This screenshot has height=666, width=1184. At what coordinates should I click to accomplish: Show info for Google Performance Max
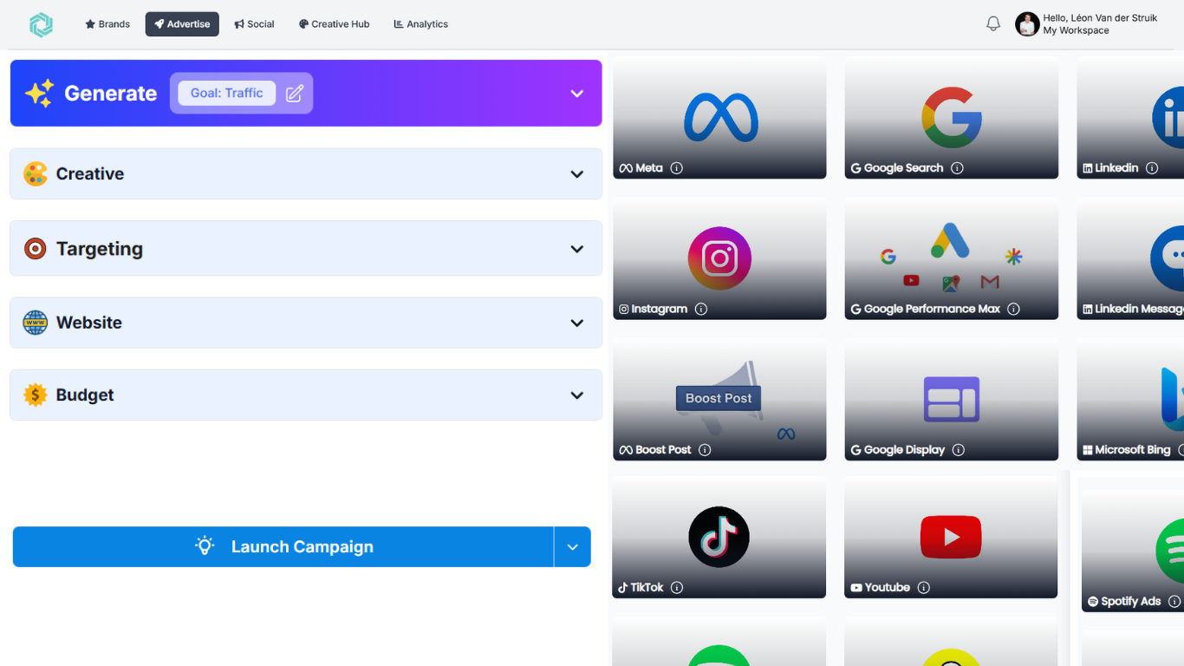tap(1013, 309)
